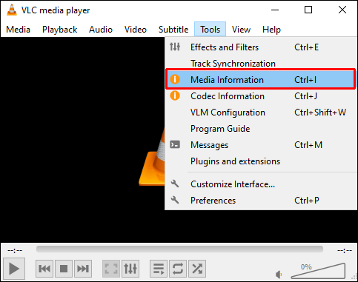Click the VLC cone title bar icon

[x=11, y=10]
